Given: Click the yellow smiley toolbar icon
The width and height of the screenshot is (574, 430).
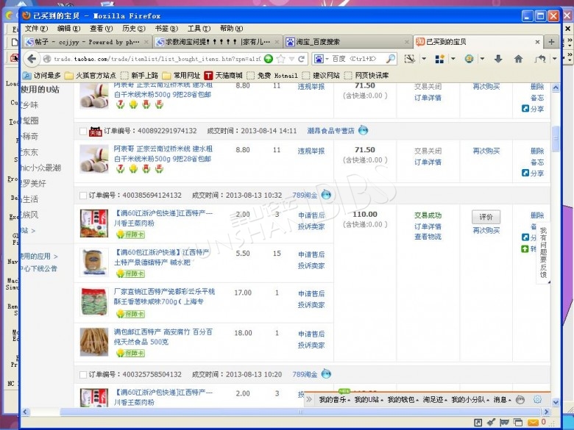Looking at the screenshot, I should (x=469, y=59).
